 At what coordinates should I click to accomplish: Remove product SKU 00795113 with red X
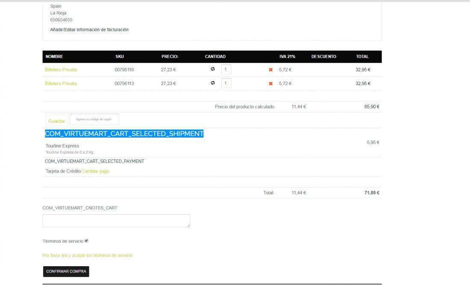[x=270, y=84]
